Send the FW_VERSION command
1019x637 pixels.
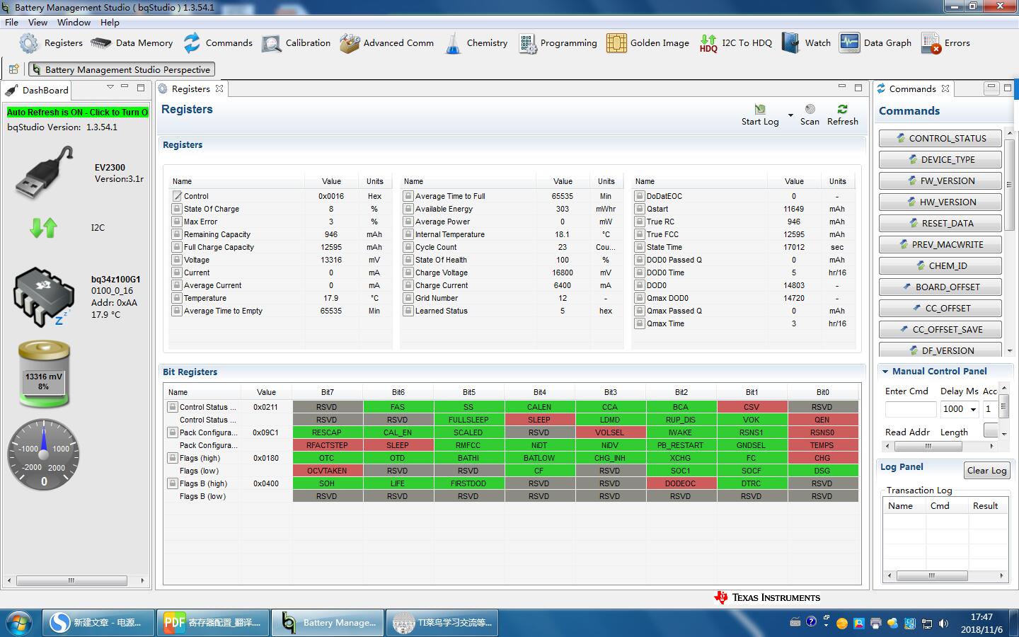[940, 180]
